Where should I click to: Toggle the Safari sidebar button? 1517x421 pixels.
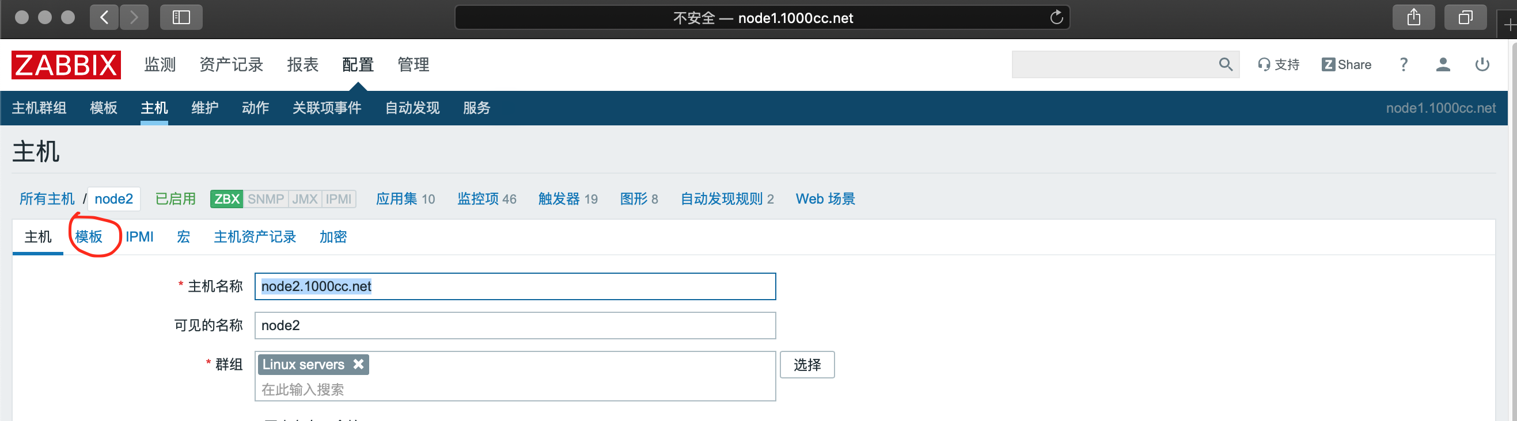click(181, 18)
